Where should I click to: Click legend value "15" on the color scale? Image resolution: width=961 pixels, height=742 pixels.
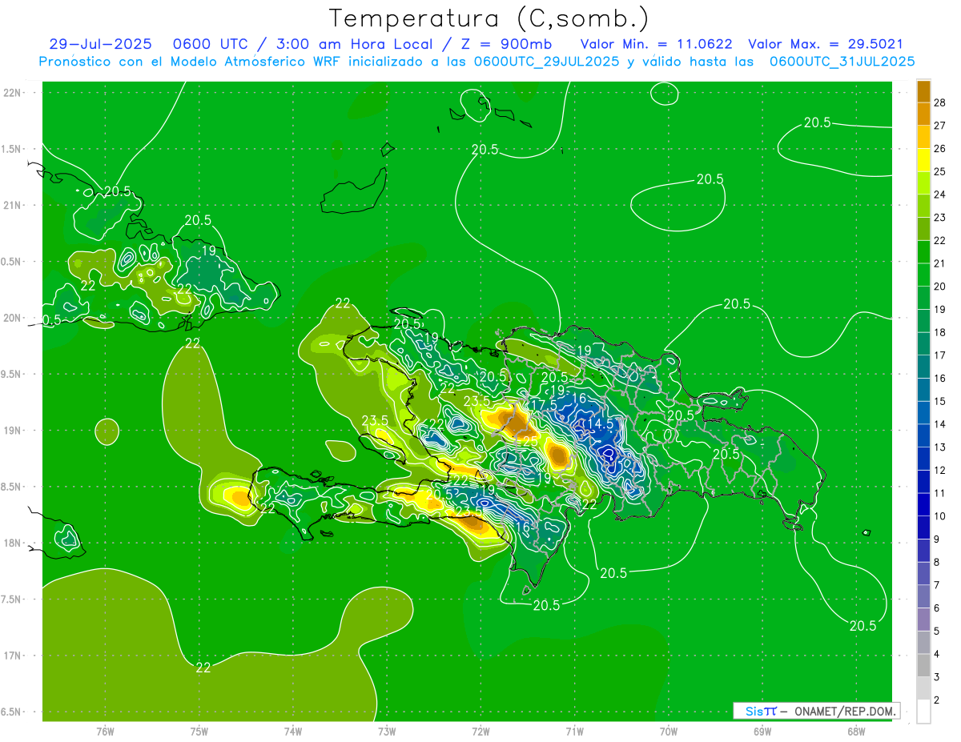940,400
